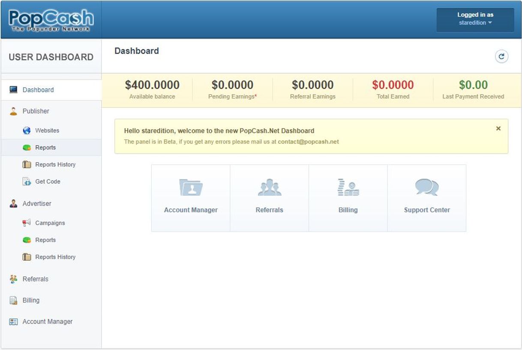Click the 'Hello staredition' welcome heading

[x=219, y=131]
